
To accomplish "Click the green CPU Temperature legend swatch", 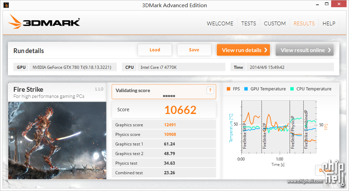I will 292,89.
